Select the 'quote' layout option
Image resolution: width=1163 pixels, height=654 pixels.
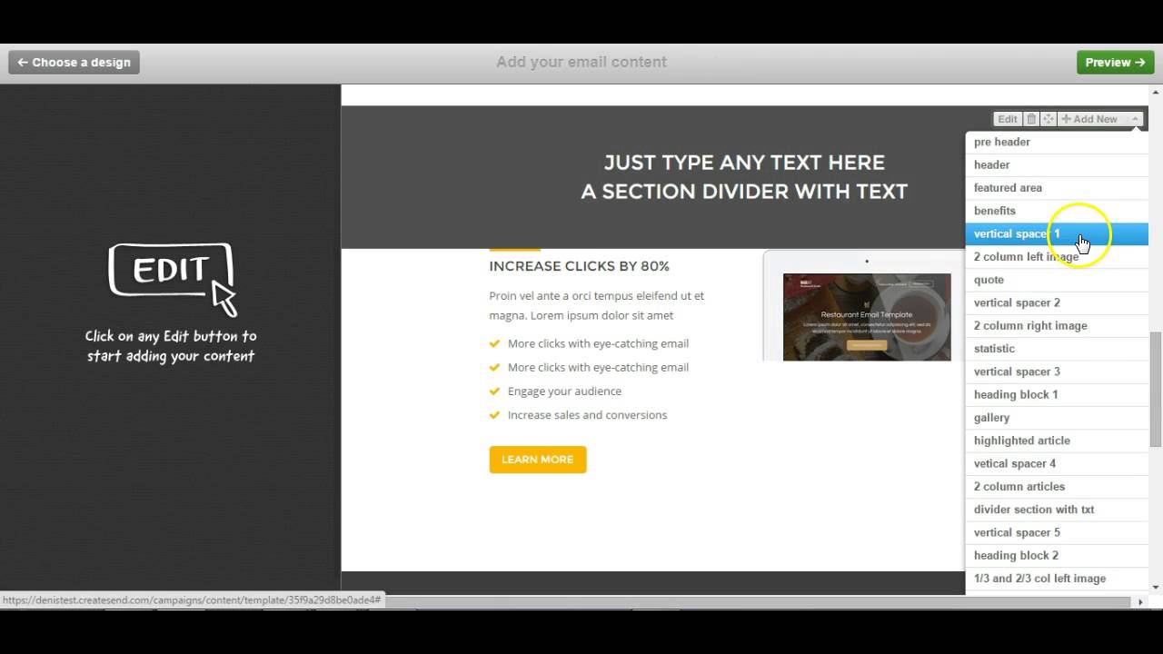click(x=1057, y=280)
